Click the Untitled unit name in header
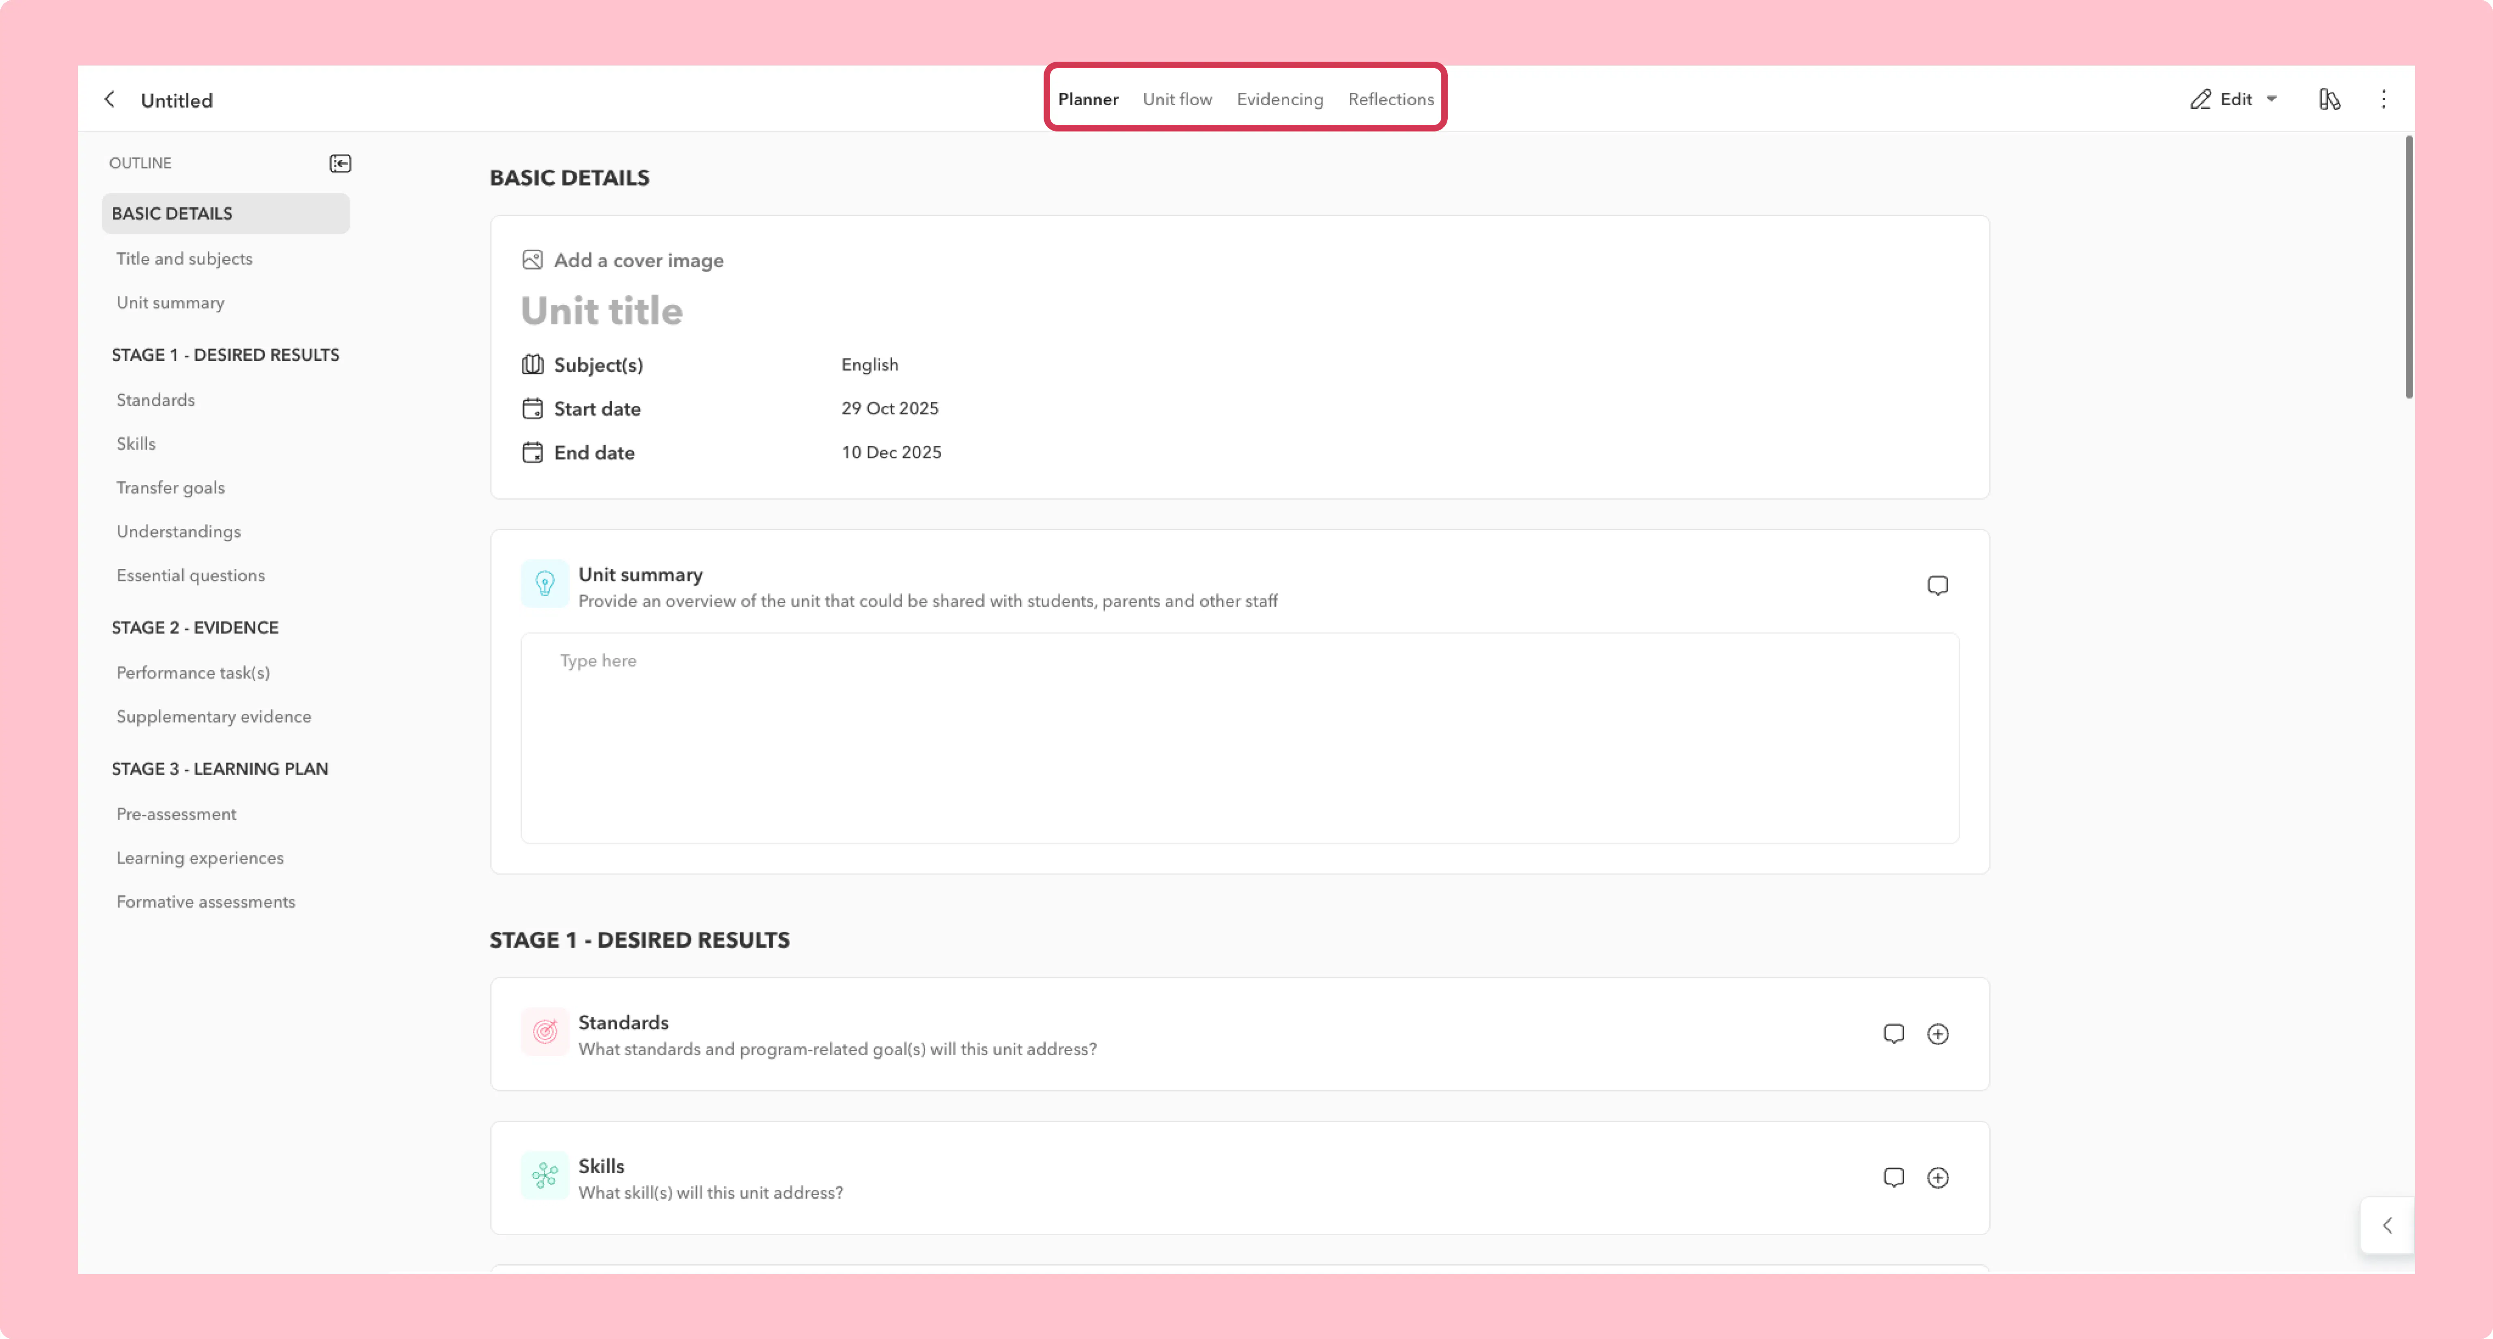The height and width of the screenshot is (1339, 2493). (176, 101)
